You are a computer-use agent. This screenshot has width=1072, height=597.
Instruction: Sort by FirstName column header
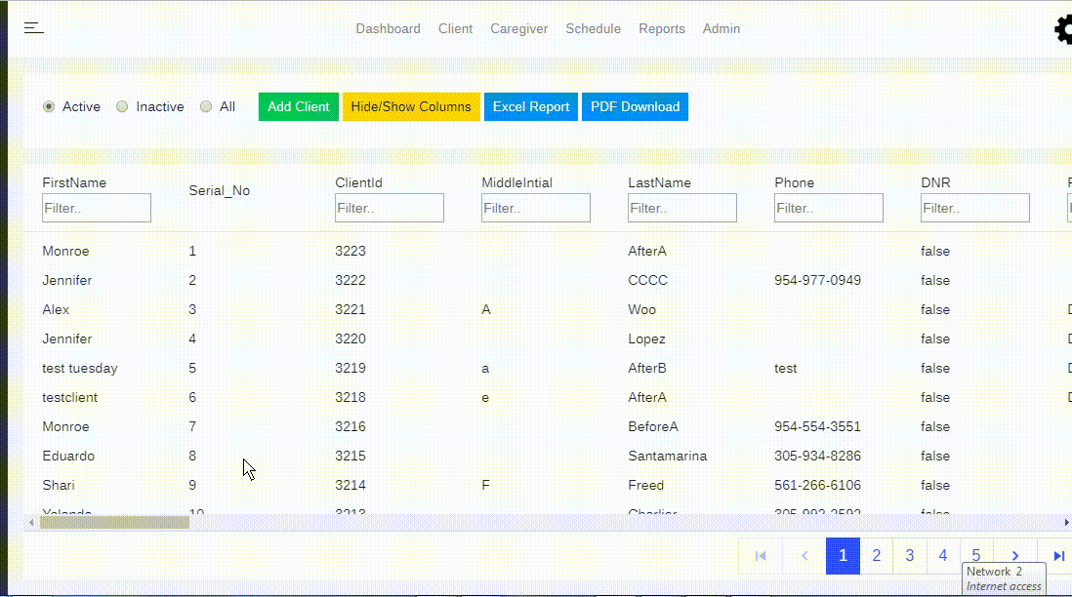[74, 183]
